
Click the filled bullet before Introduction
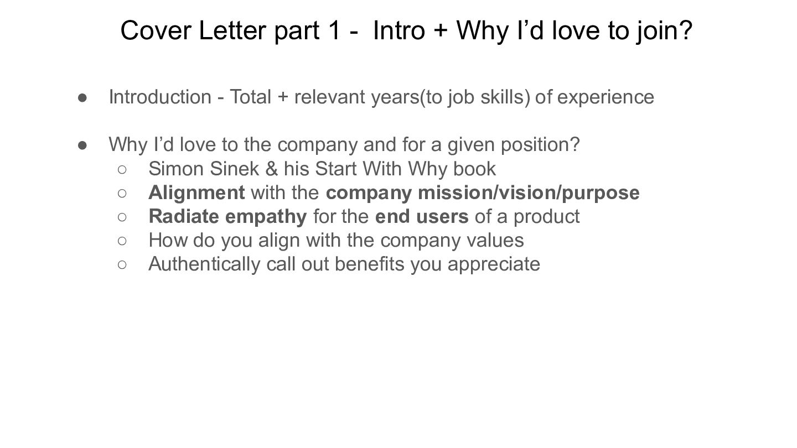(82, 97)
